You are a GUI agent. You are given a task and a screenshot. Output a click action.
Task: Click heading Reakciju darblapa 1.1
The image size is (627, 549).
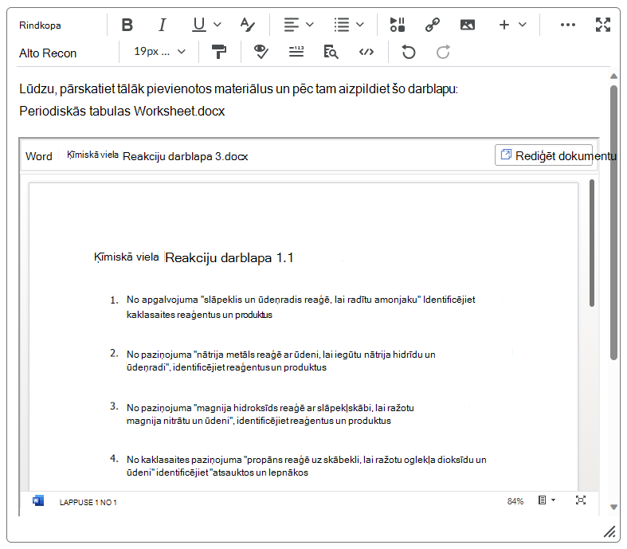229,257
